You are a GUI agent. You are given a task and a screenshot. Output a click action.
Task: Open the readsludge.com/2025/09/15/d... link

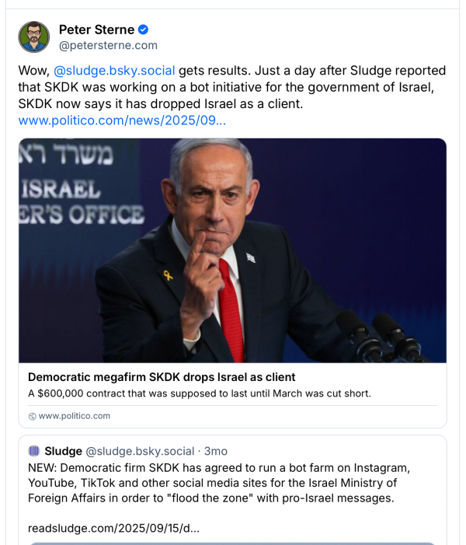coord(113,528)
